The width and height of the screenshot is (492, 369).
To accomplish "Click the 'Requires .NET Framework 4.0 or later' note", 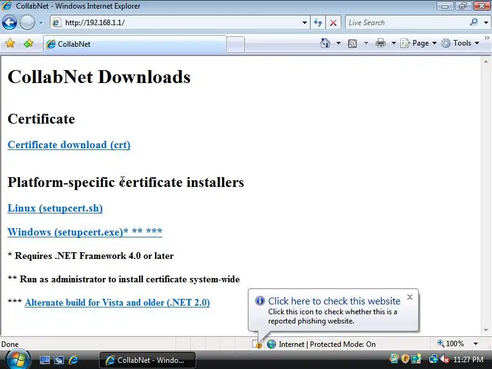I will tap(90, 256).
